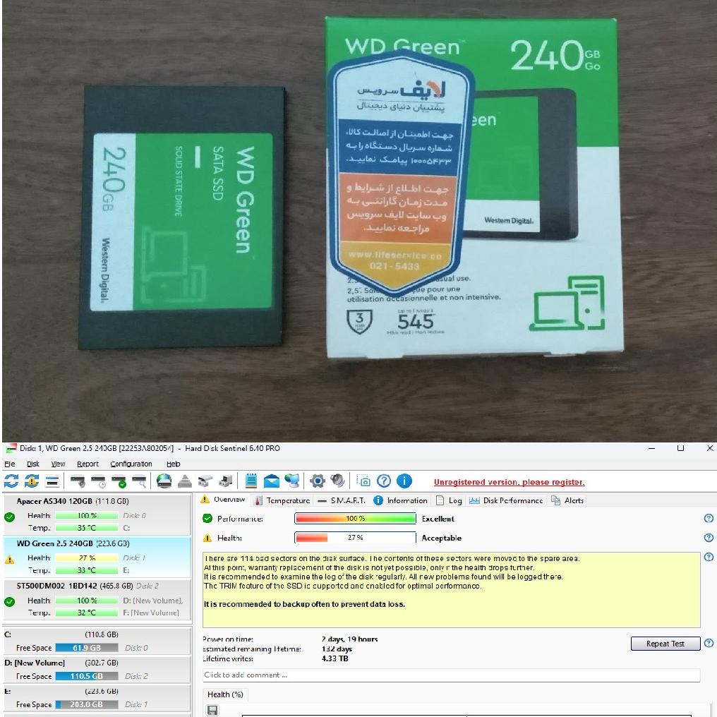Click the save floppy icon under Health (%)
This screenshot has height=717, width=717.
tap(212, 710)
